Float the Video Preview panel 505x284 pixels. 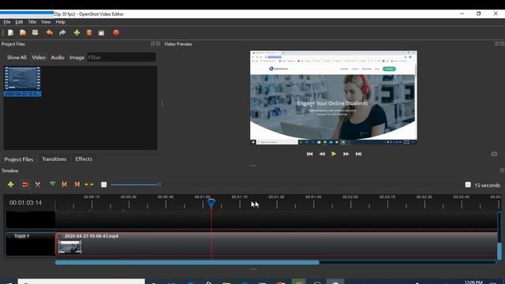pyautogui.click(x=497, y=44)
